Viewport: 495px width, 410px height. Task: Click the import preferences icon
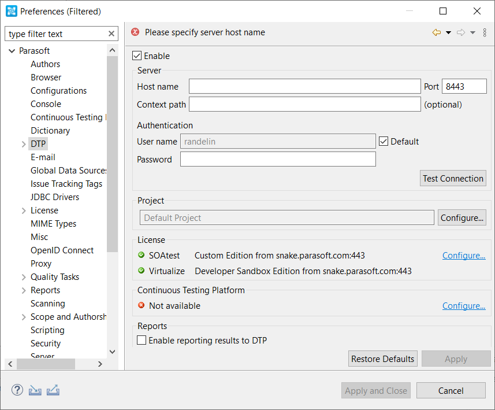pos(35,390)
